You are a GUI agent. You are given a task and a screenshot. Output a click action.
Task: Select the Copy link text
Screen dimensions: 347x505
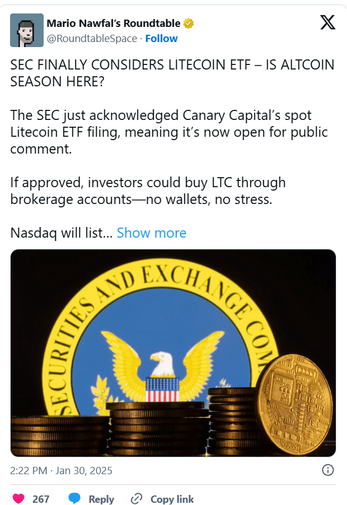click(172, 499)
